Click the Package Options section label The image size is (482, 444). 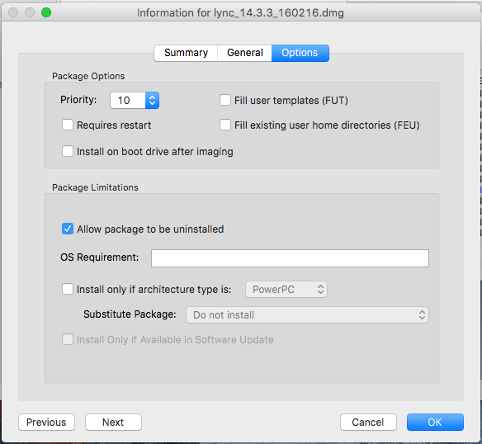88,76
